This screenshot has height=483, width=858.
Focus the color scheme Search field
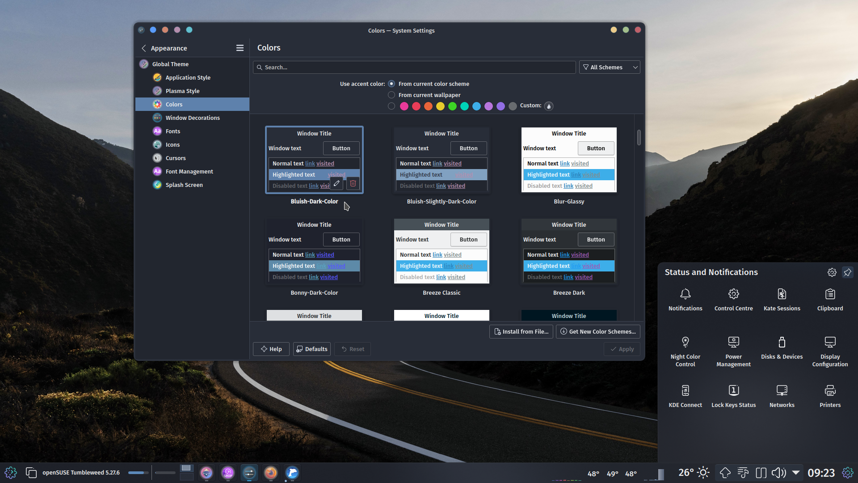click(414, 67)
